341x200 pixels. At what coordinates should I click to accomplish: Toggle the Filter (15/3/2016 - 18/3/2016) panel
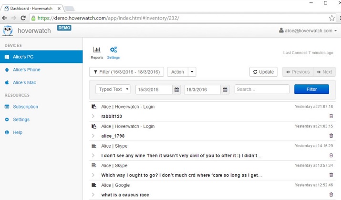126,72
